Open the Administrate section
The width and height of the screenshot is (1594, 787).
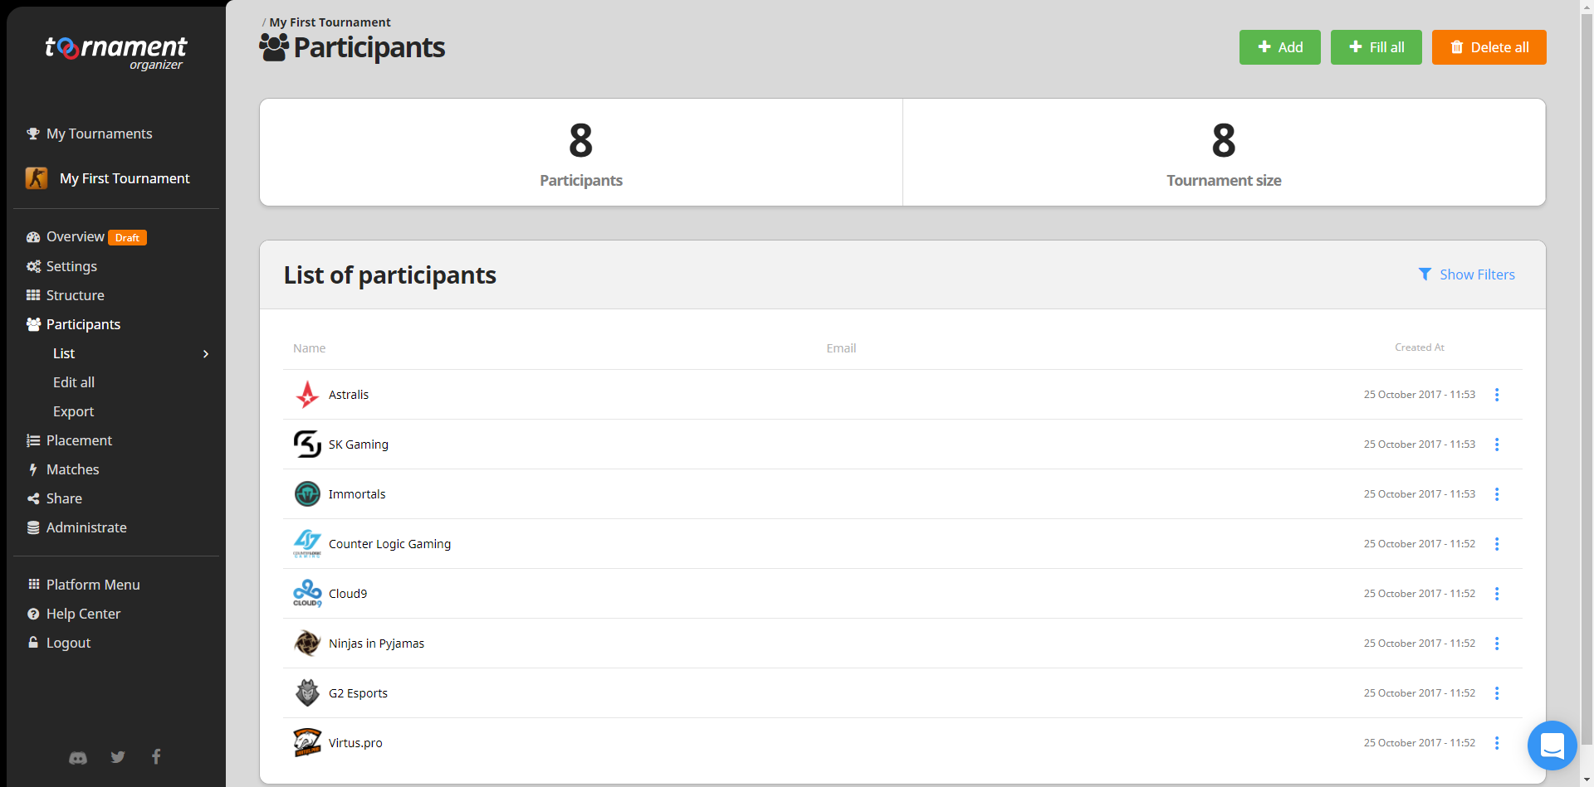click(86, 527)
